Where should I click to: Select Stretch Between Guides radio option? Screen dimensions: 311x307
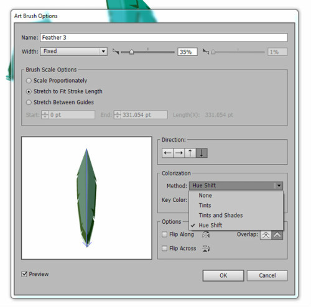click(x=29, y=103)
